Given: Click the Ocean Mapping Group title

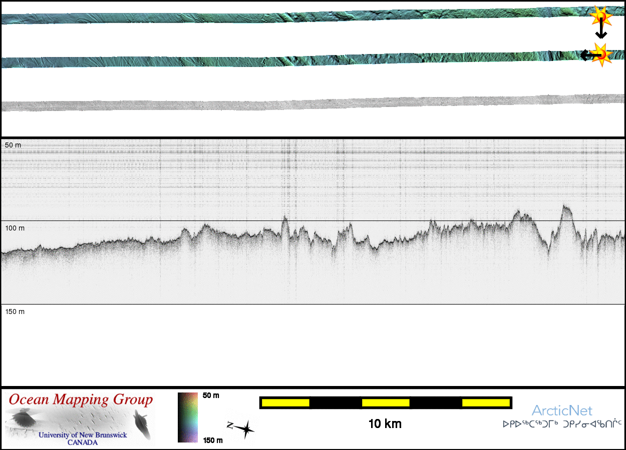Looking at the screenshot, I should coord(81,400).
